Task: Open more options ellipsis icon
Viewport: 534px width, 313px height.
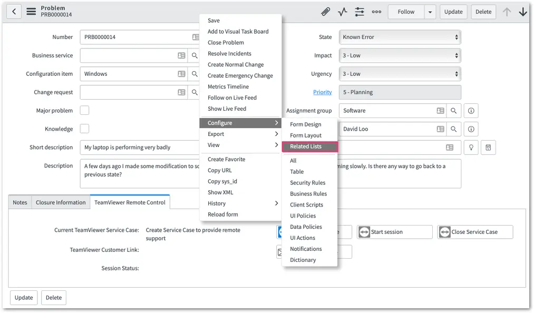Action: (376, 12)
